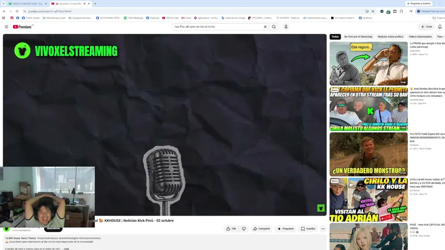445x250 pixels.
Task: Select De Vivo por el Streaming chip
Action: [x=358, y=36]
